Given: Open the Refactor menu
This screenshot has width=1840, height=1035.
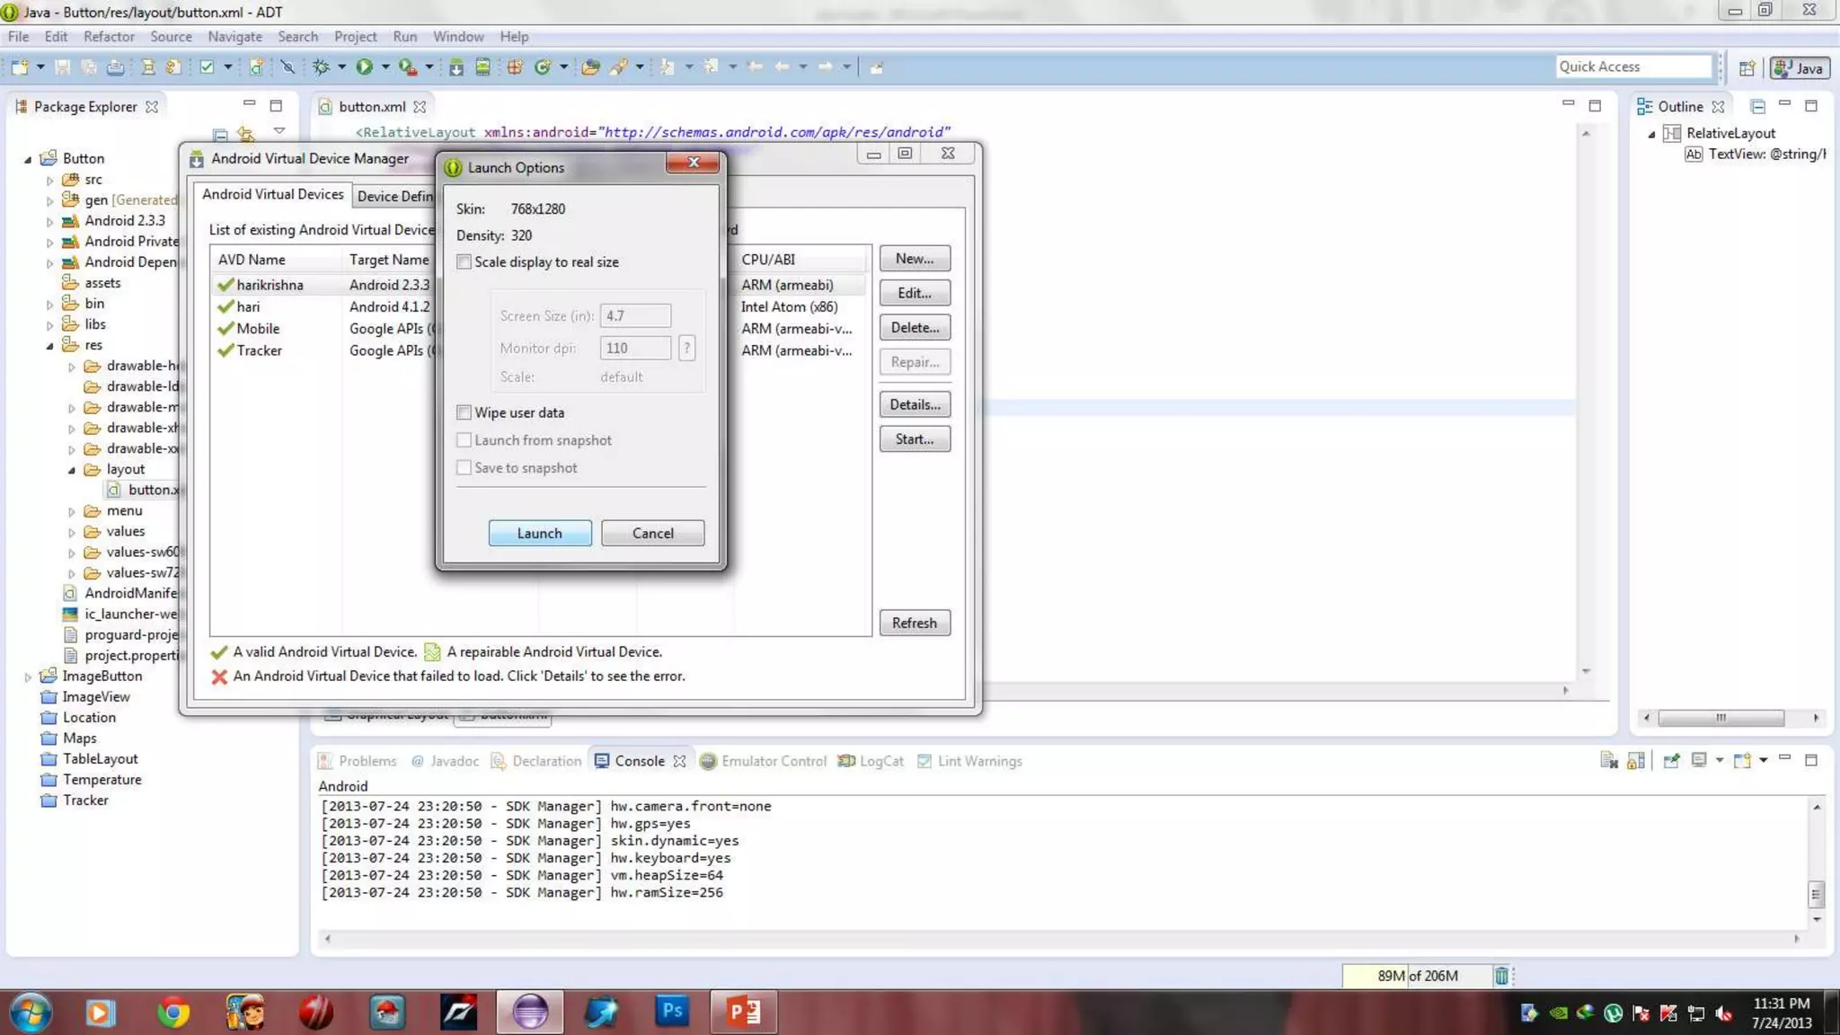Looking at the screenshot, I should pos(109,37).
